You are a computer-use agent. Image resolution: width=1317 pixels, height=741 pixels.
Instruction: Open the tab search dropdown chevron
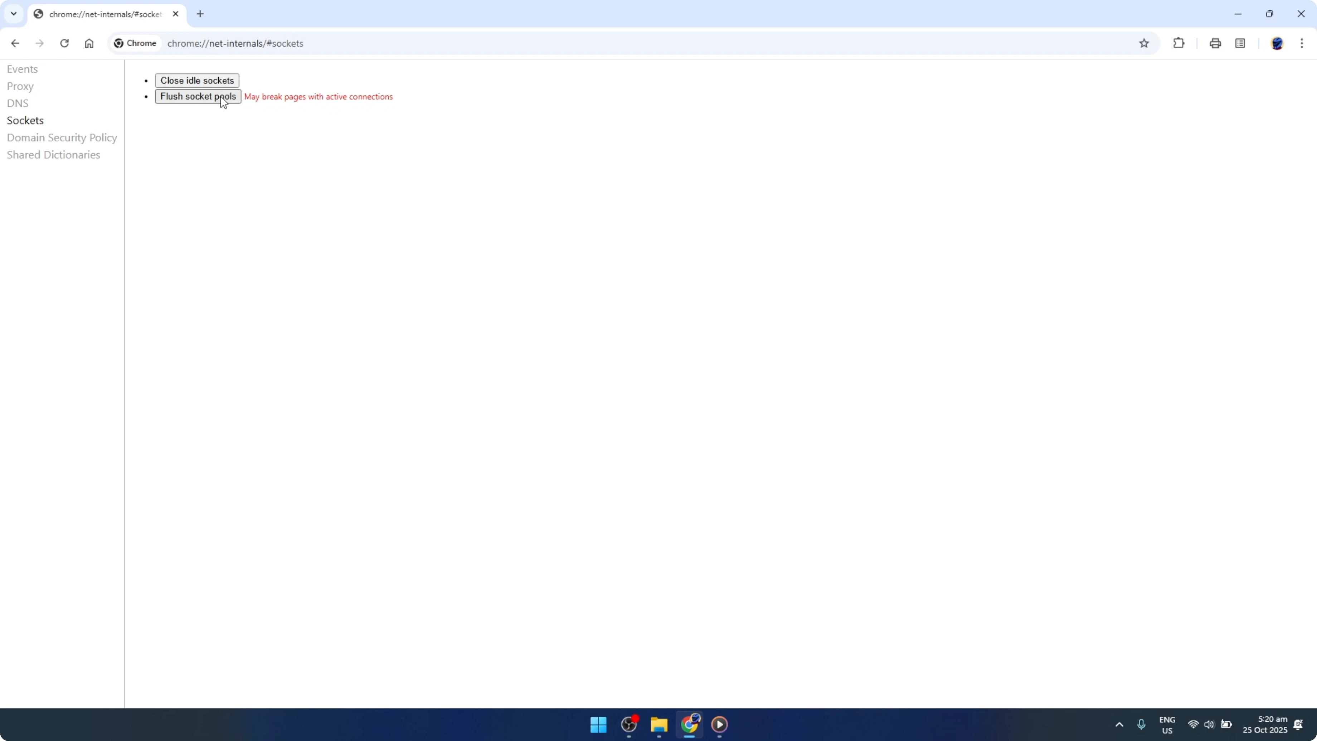tap(14, 14)
